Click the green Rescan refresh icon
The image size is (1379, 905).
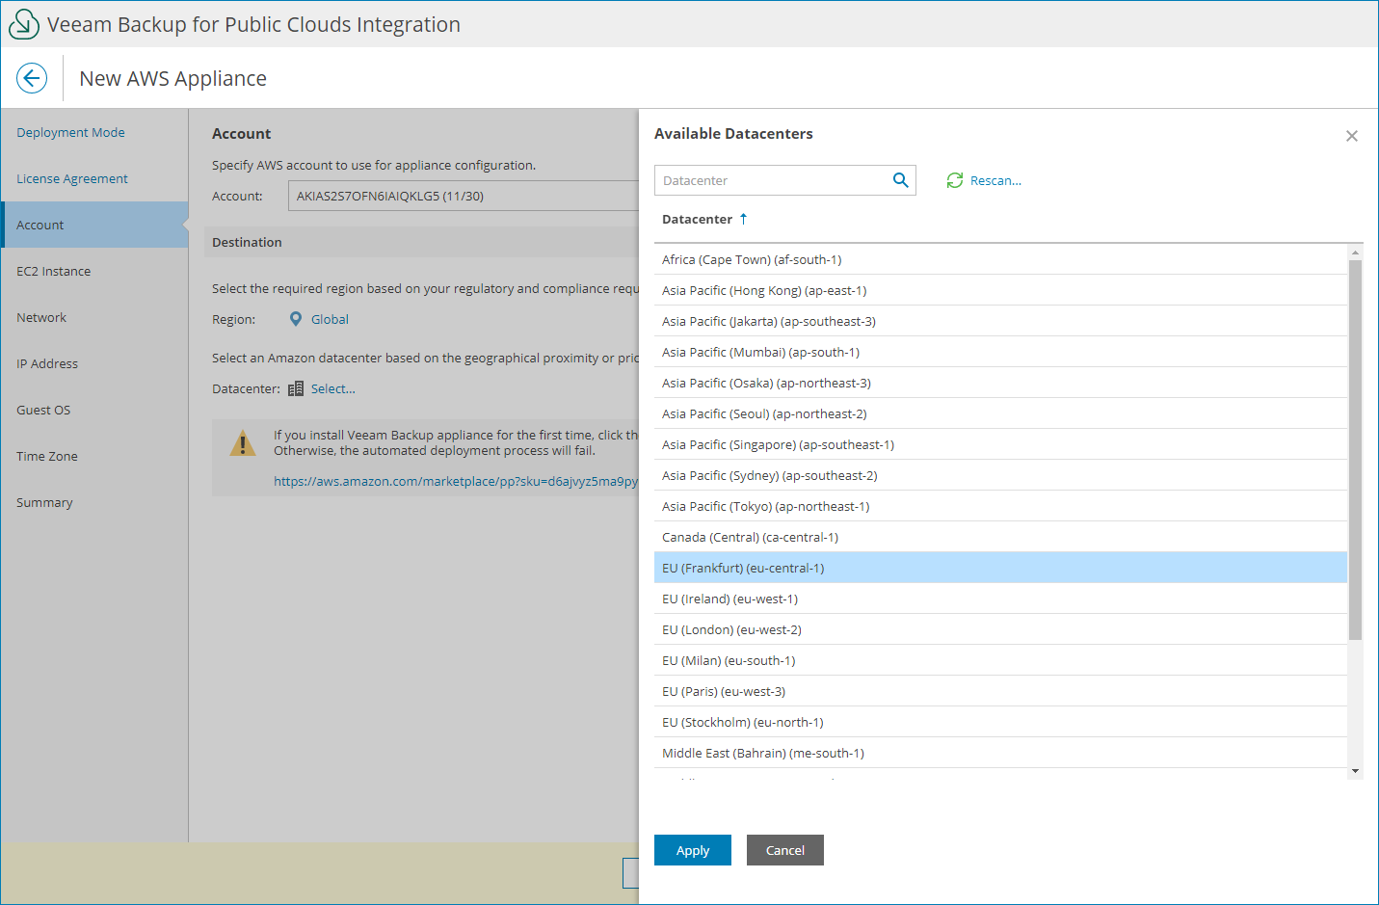point(955,180)
